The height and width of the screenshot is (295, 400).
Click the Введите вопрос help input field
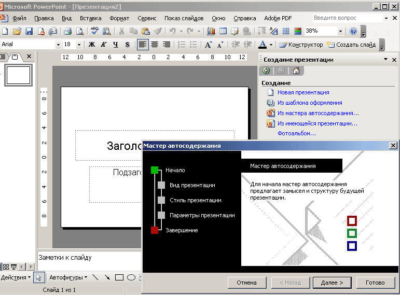click(348, 18)
